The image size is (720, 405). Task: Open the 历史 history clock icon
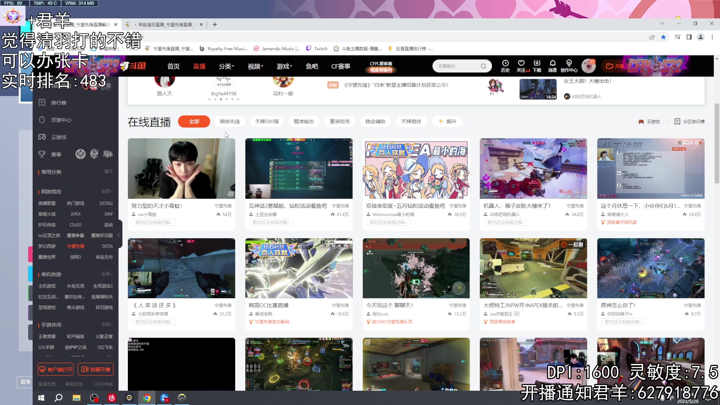coord(505,66)
